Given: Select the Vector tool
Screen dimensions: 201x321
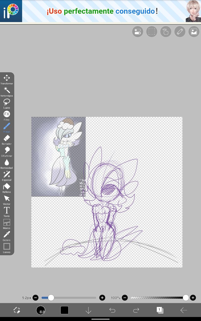Looking at the screenshot, I should 7,200.
